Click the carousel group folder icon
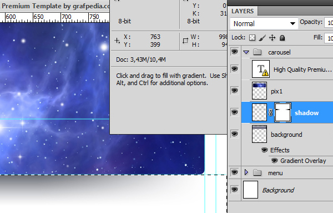The image size is (333, 213). tap(257, 52)
